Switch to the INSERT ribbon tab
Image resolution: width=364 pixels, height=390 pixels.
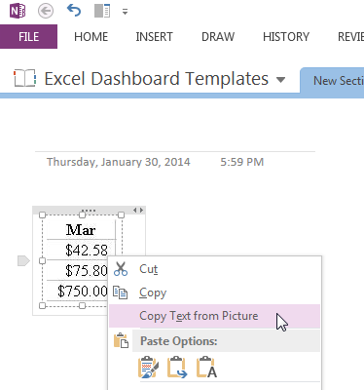154,37
